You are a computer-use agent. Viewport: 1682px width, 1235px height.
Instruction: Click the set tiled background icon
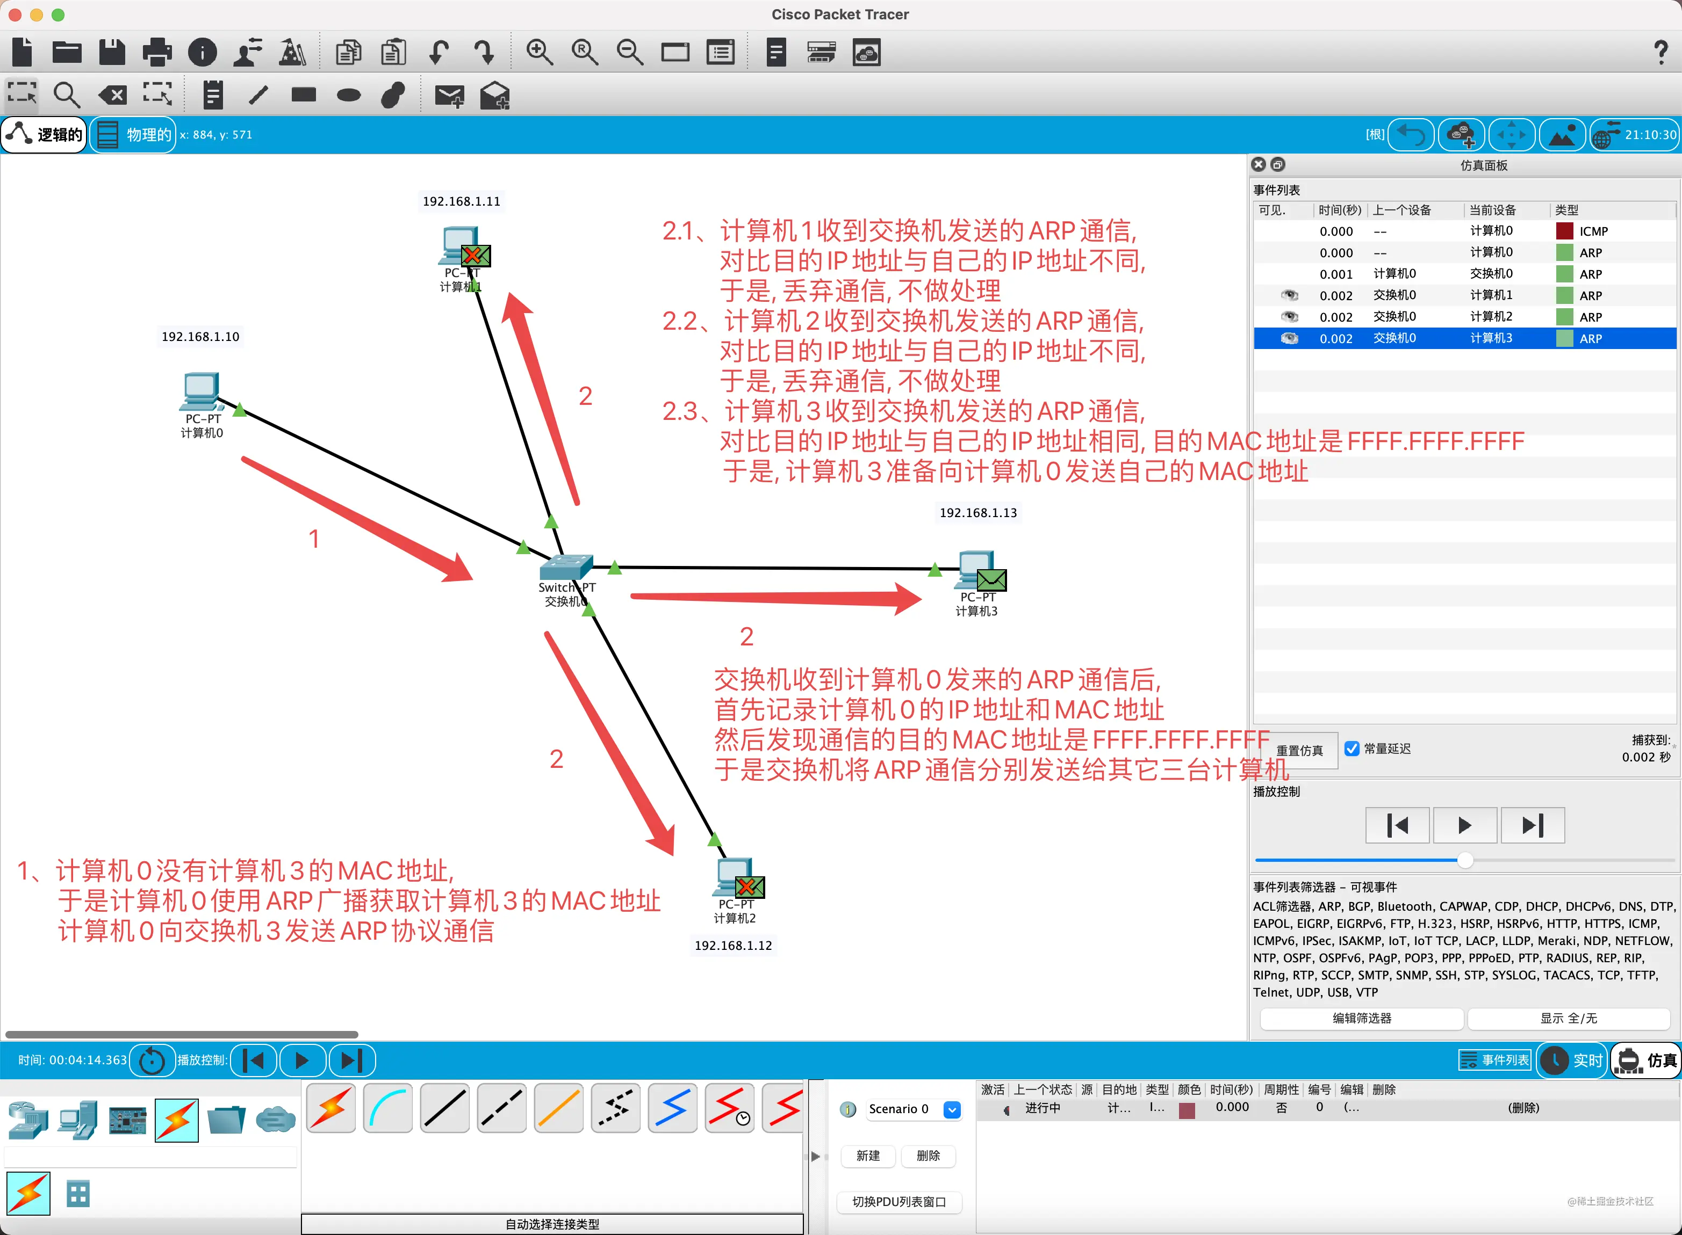pos(1562,135)
